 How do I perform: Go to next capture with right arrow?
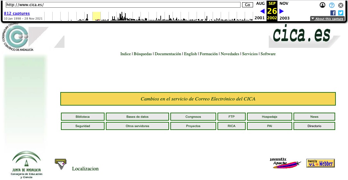pyautogui.click(x=282, y=11)
